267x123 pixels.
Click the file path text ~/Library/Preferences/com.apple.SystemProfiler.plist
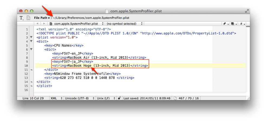coord(91,18)
